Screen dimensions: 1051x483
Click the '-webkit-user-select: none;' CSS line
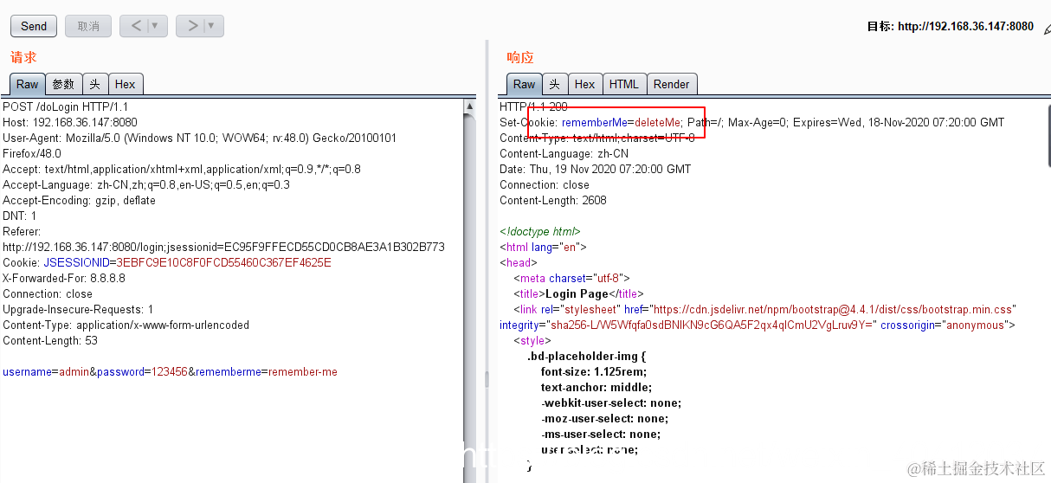point(610,402)
